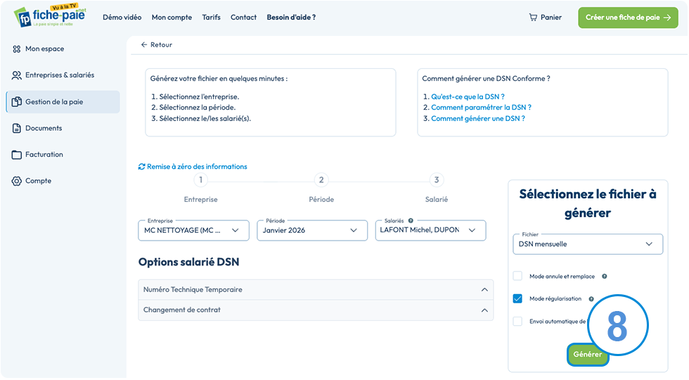Enable the Mode annule et remplace checkbox
Image resolution: width=689 pixels, height=380 pixels.
[x=517, y=276]
